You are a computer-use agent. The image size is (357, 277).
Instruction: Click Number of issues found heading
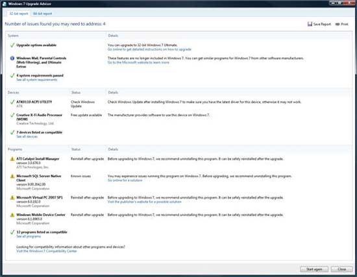(x=55, y=24)
